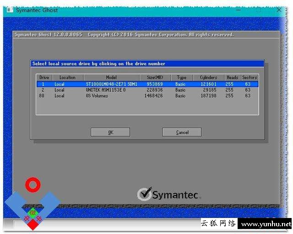Click the Type column header
The image size is (293, 234).
pos(182,77)
